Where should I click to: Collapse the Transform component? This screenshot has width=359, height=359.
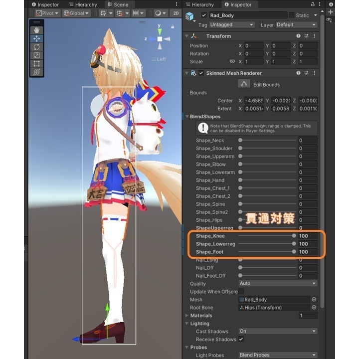[x=187, y=36]
